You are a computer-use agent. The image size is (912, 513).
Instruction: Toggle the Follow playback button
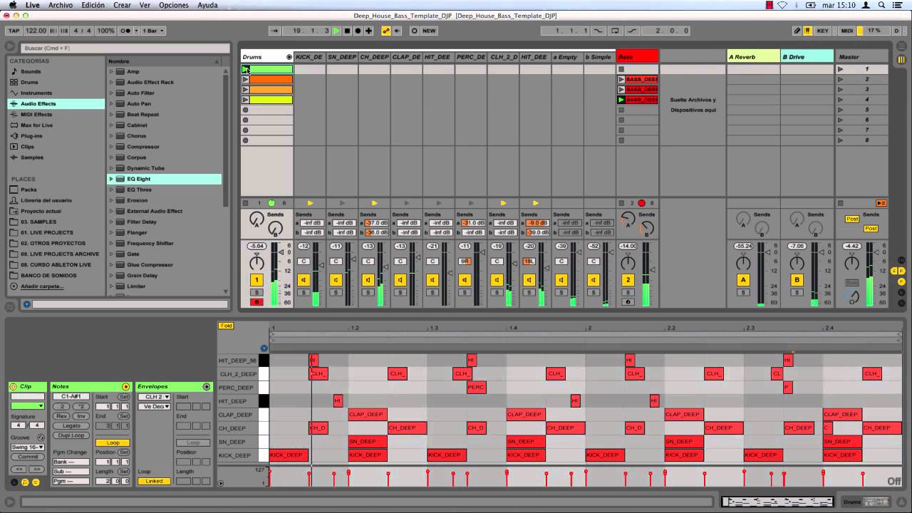[276, 31]
